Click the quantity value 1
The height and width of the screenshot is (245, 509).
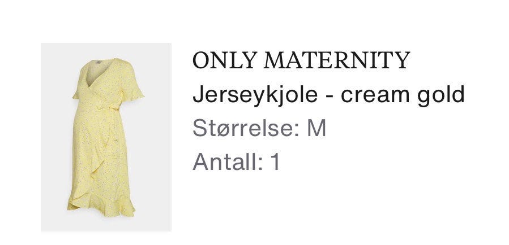(275, 161)
